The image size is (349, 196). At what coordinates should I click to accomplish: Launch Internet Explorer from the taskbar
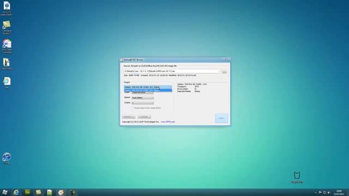pos(16,192)
